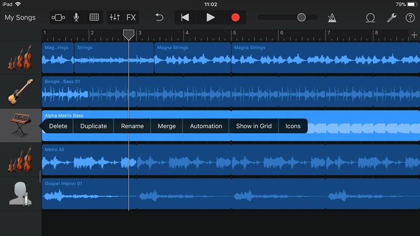Viewport: 420px width, 236px height.
Task: Start recording with the red record button
Action: [x=235, y=17]
